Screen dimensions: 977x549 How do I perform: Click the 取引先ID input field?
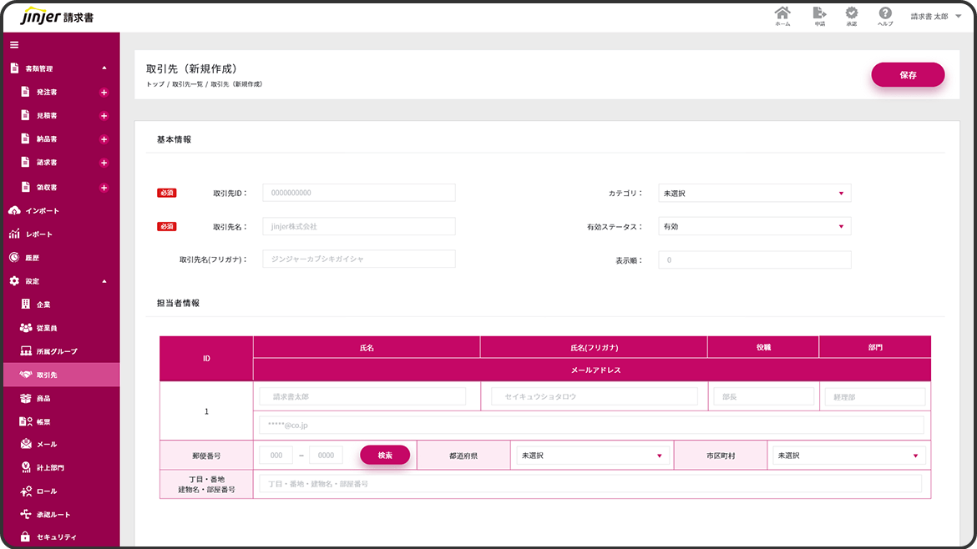(x=359, y=194)
